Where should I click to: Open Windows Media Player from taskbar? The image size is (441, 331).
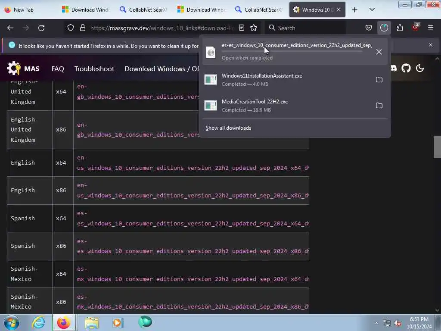tap(118, 322)
